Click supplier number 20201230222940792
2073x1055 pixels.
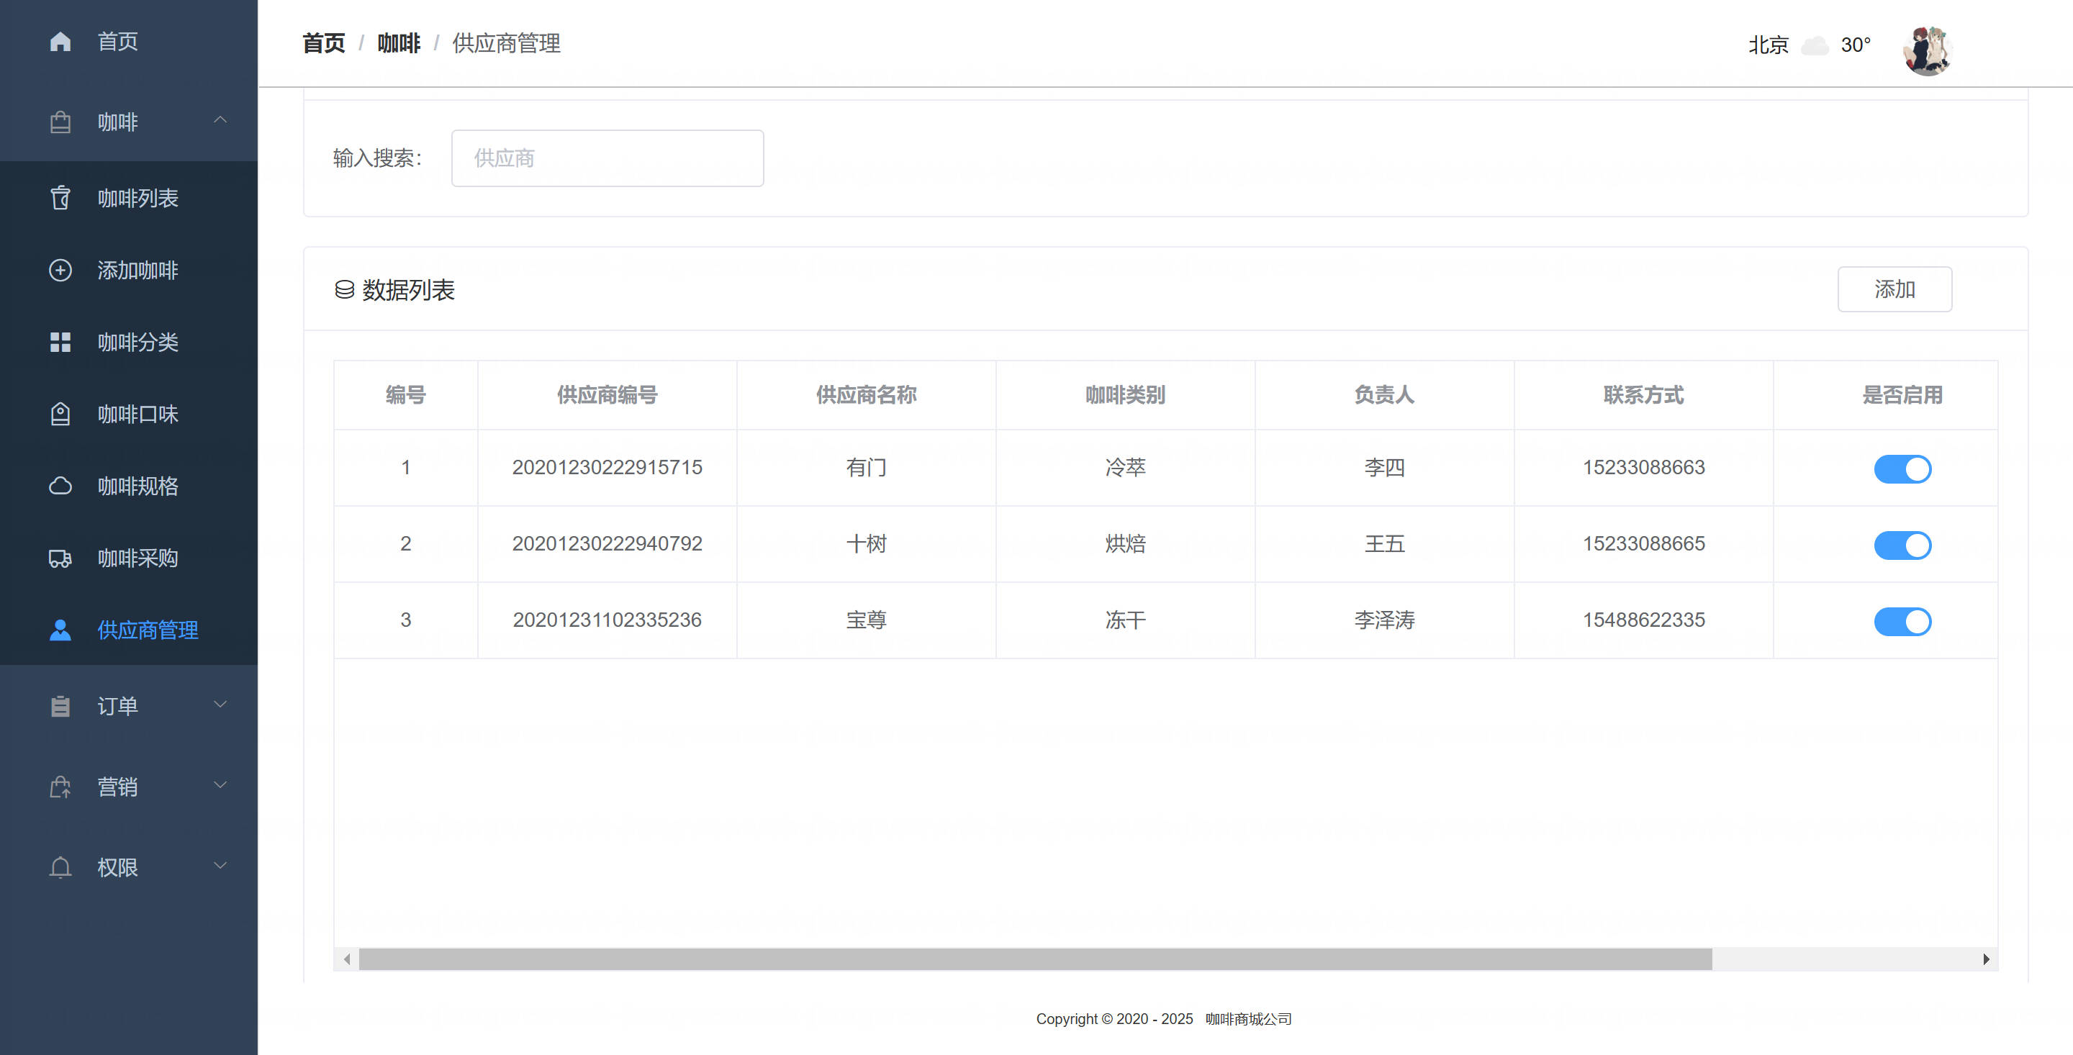[x=607, y=544]
